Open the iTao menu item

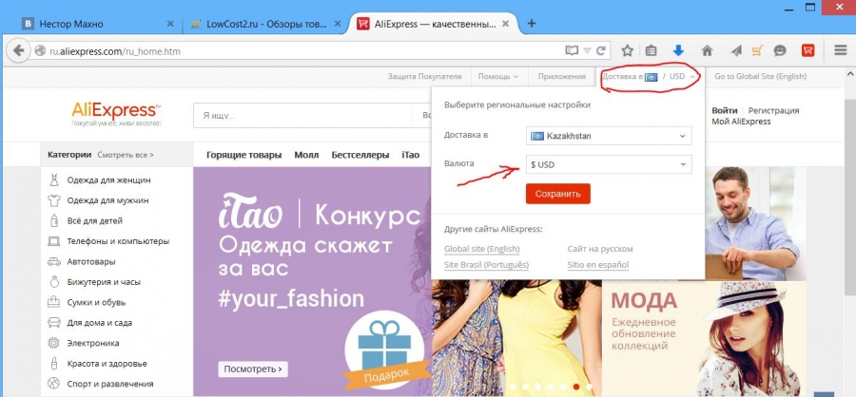(411, 155)
